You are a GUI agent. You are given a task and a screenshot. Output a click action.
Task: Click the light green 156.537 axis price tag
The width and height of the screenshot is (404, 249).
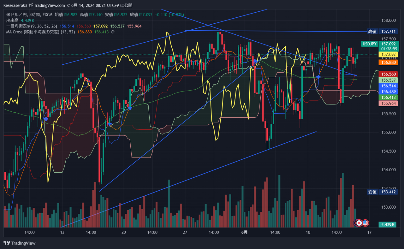(x=389, y=80)
